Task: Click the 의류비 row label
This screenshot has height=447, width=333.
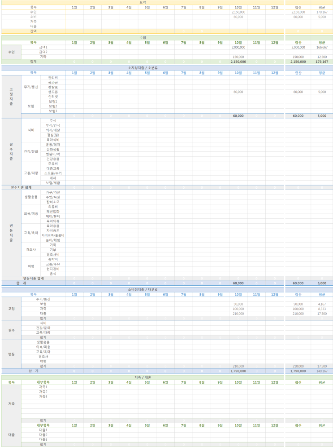Action: [x=53, y=207]
